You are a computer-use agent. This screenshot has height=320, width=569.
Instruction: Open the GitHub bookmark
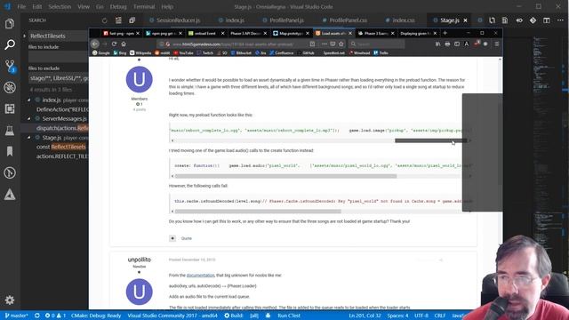[306, 53]
